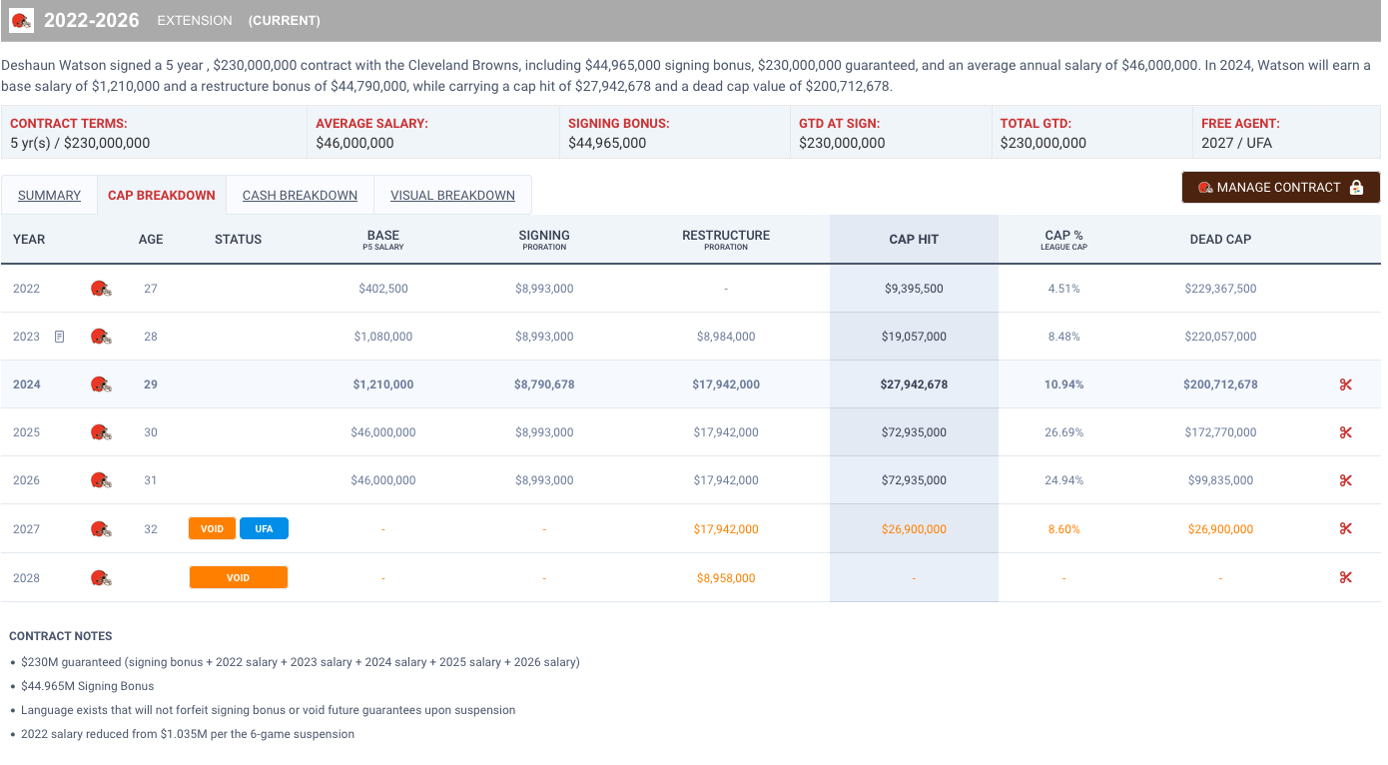Click scissors cut icon for 2024
The height and width of the screenshot is (765, 1388).
[1345, 384]
